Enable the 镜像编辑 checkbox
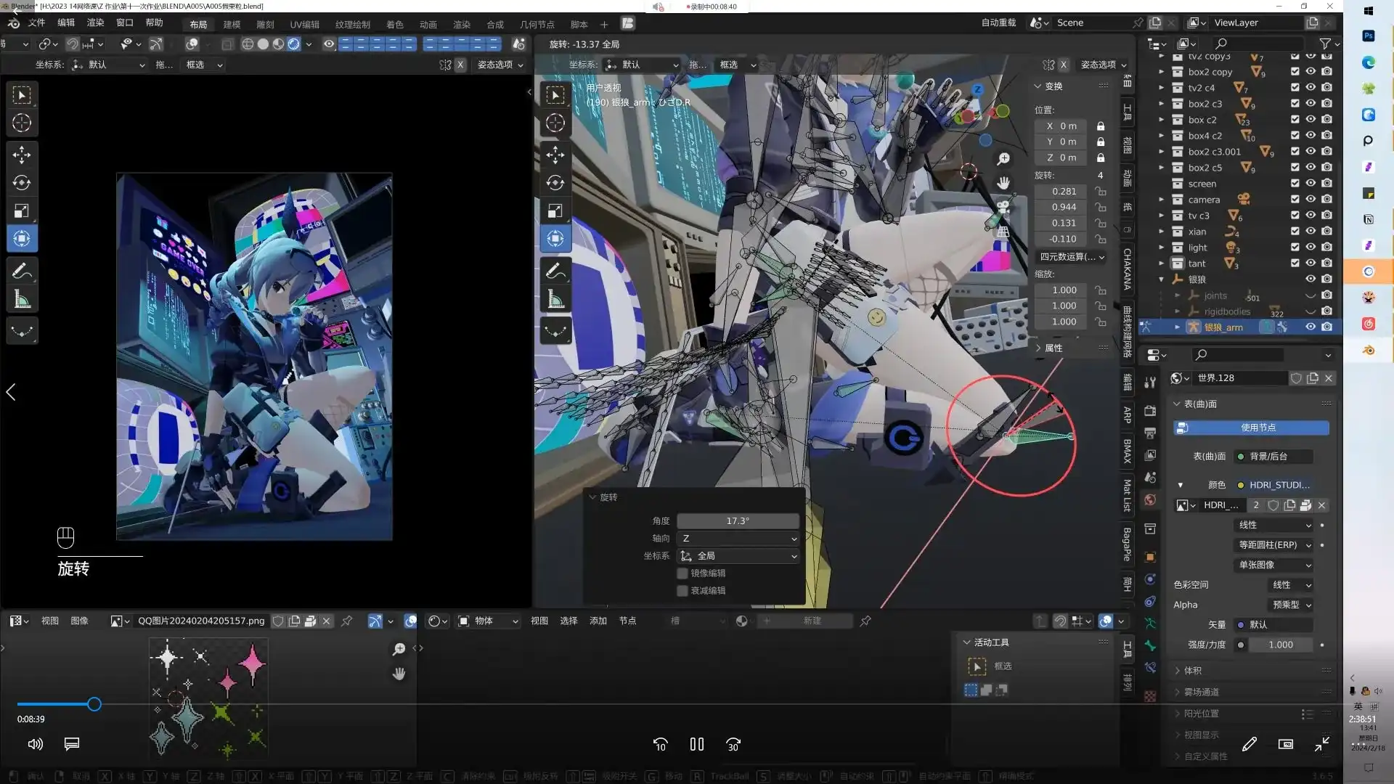This screenshot has width=1394, height=784. pos(682,573)
